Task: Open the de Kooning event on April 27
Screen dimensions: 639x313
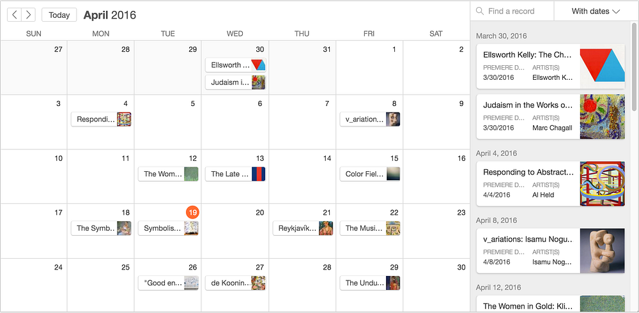Action: [x=235, y=283]
